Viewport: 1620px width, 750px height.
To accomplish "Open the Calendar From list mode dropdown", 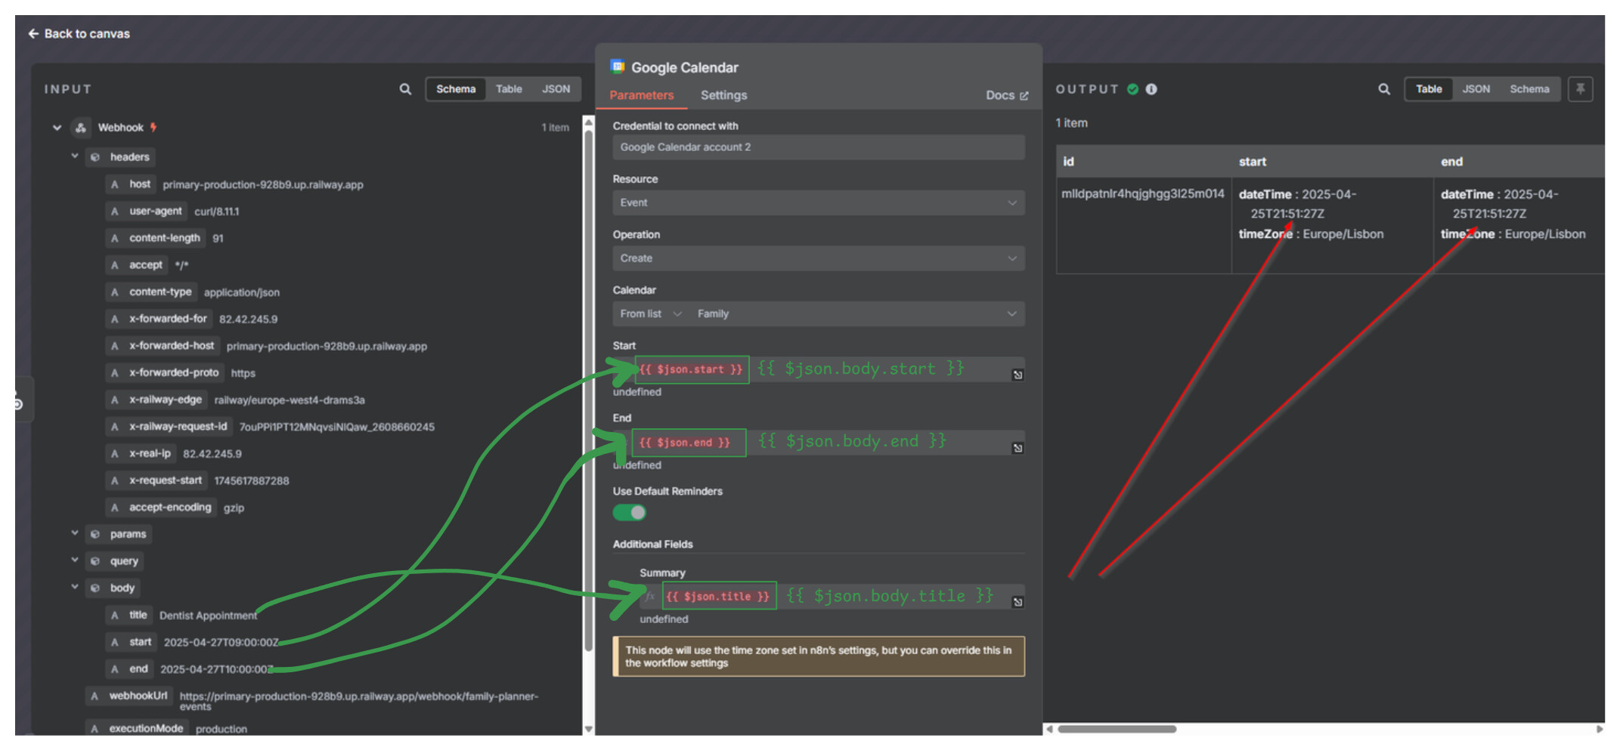I will [x=650, y=313].
